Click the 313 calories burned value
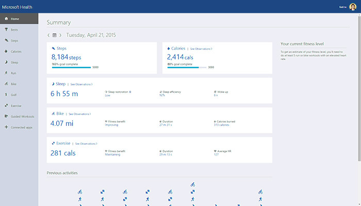Image resolution: width=361 pixels, height=206 pixels. tap(221, 125)
